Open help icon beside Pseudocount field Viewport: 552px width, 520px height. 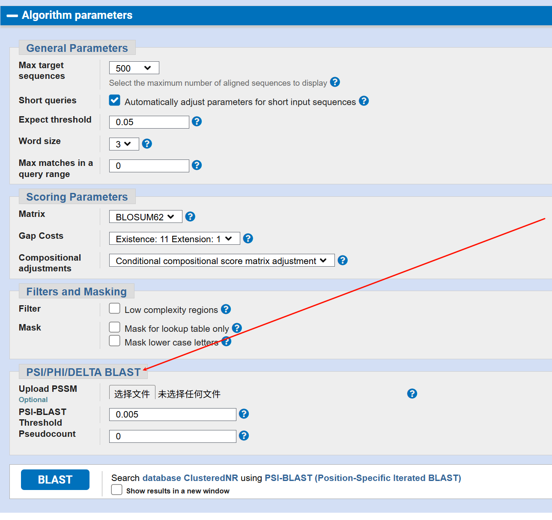pos(244,436)
